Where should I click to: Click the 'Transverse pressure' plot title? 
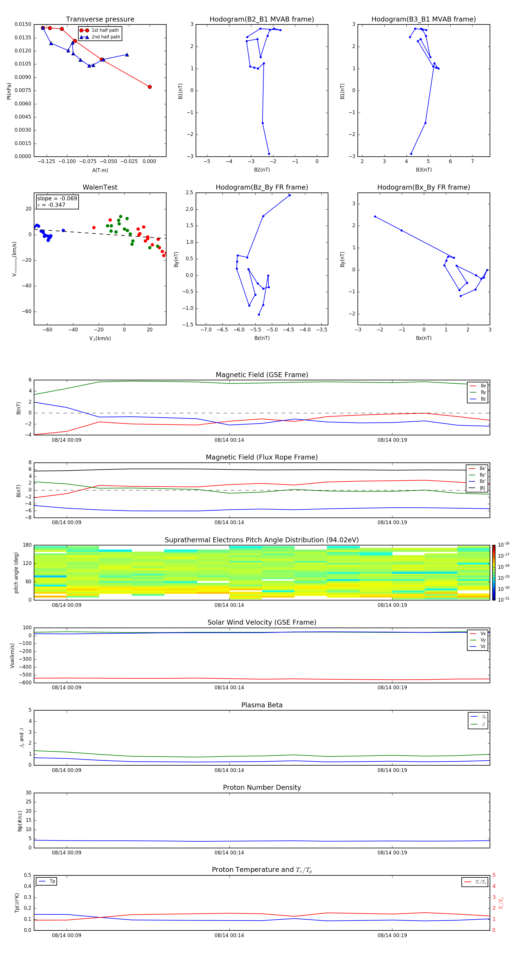pyautogui.click(x=100, y=20)
